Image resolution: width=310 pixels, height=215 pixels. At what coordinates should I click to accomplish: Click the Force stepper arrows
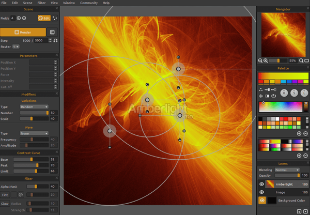pyautogui.click(x=55, y=74)
